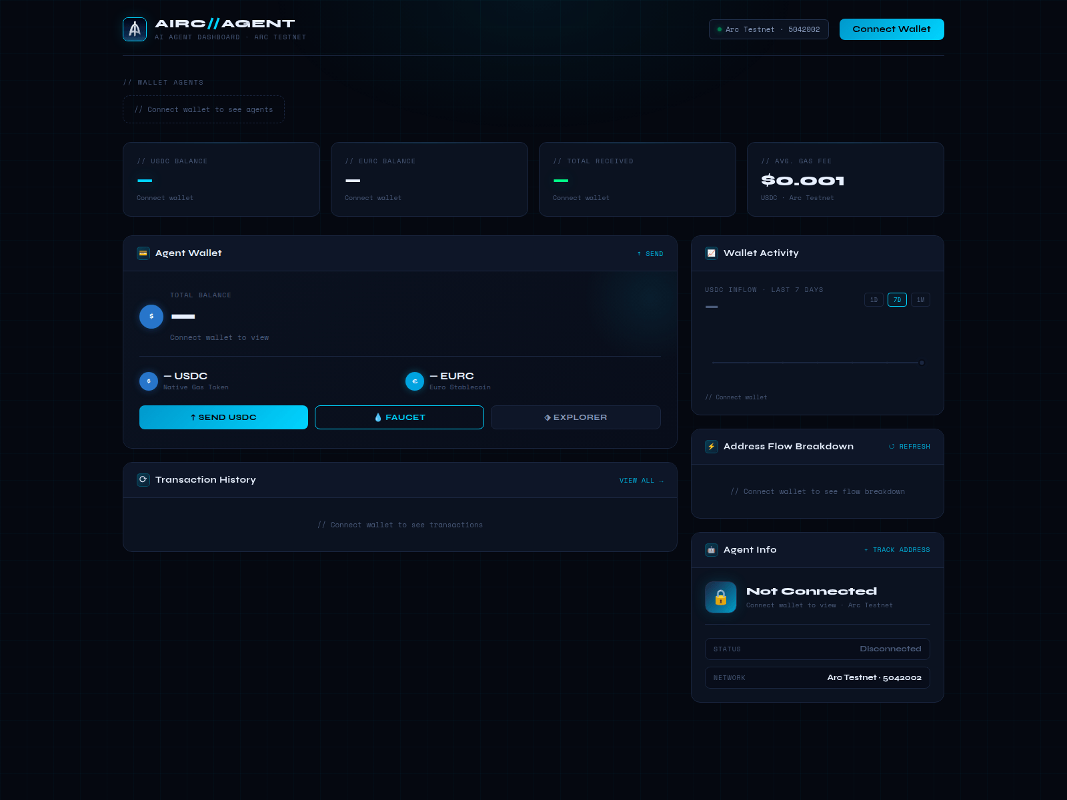
Task: Click the chart endpoint marker in Wallet Activity
Action: [922, 363]
